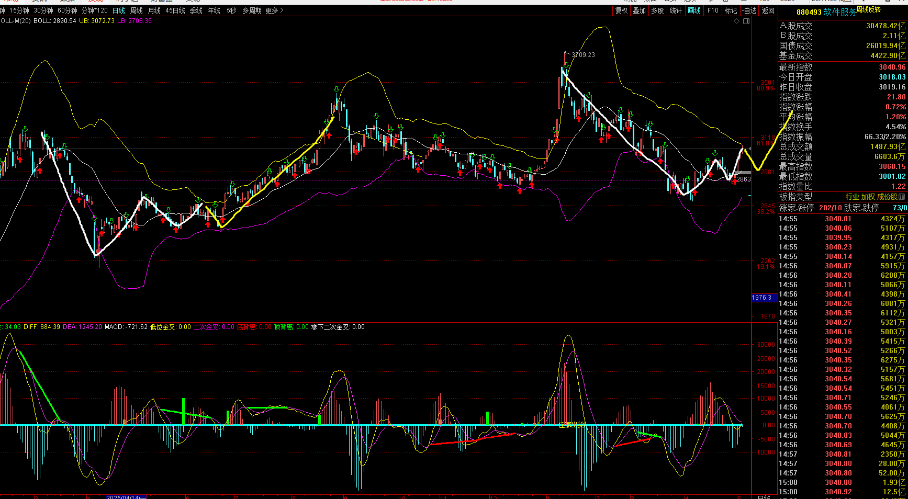Click the 板块类型 row label
908x499 pixels.
[795, 197]
